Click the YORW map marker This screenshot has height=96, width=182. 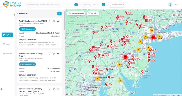pos(95,57)
